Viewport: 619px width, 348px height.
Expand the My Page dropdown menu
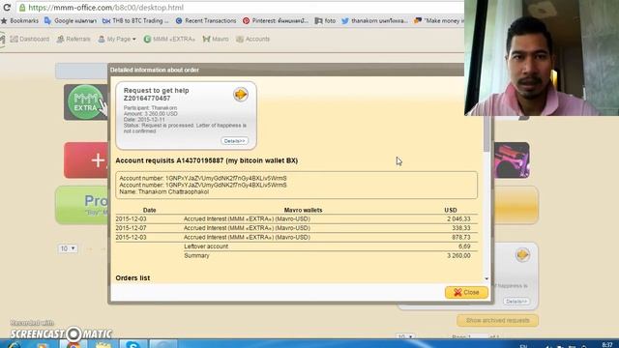click(x=117, y=39)
